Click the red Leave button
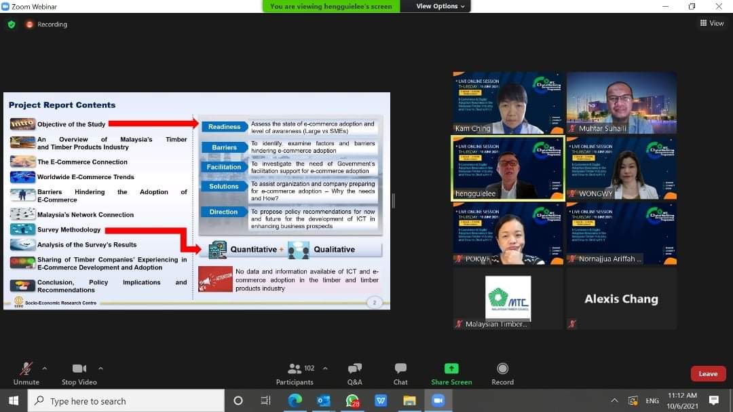 (x=708, y=374)
